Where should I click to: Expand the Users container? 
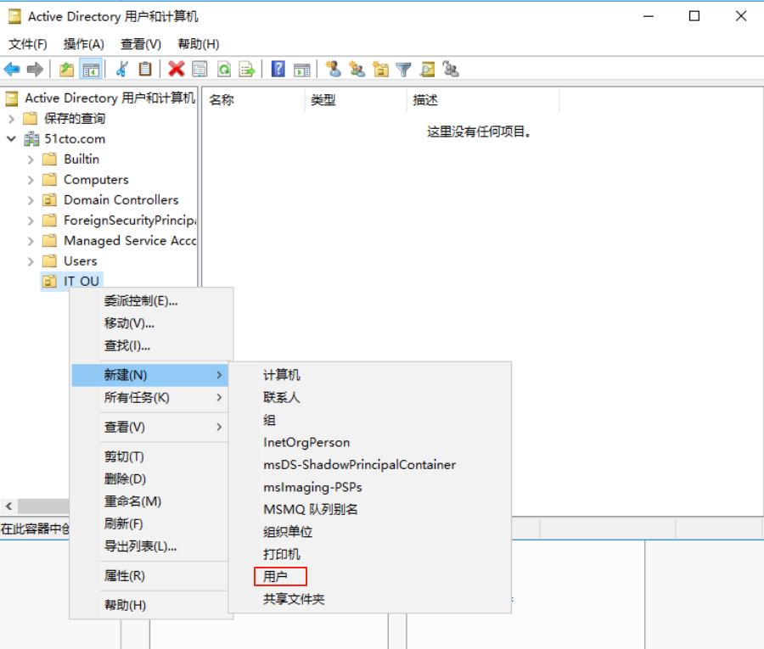[31, 261]
